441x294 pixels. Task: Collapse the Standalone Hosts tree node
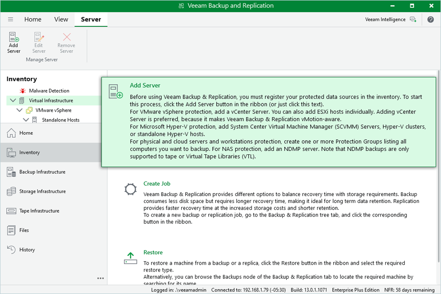(x=26, y=120)
